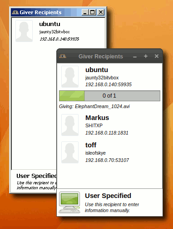Click back window title Giver Recipients
Image resolution: width=173 pixels, height=229 pixels.
tap(40, 12)
